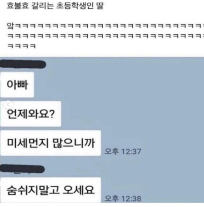Click the question mark in 언제와요?

coord(52,114)
